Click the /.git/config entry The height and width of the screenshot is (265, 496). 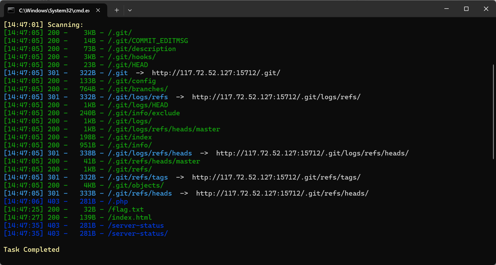(132, 81)
